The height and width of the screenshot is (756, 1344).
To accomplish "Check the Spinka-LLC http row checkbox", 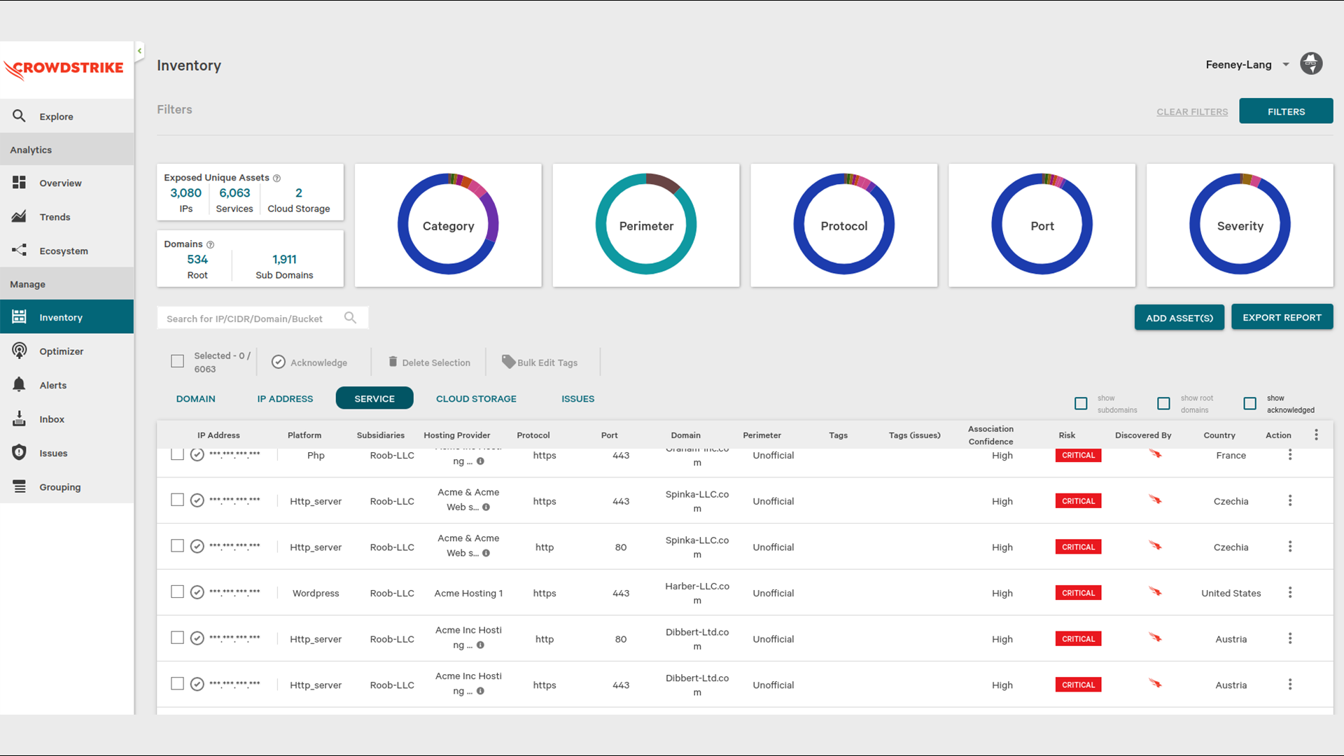I will coord(177,546).
